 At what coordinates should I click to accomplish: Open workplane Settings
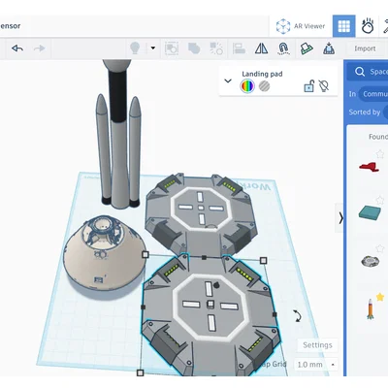click(317, 345)
